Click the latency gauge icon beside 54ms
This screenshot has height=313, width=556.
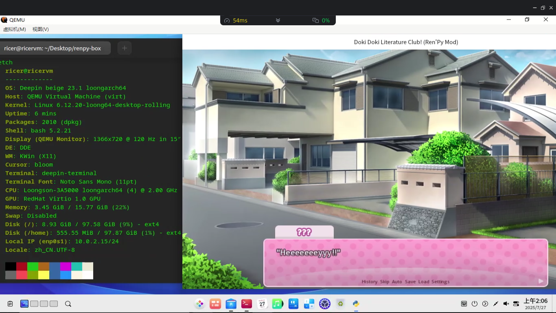click(x=227, y=20)
